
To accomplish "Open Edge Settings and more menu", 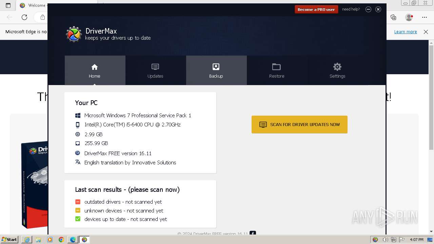I will (x=425, y=17).
